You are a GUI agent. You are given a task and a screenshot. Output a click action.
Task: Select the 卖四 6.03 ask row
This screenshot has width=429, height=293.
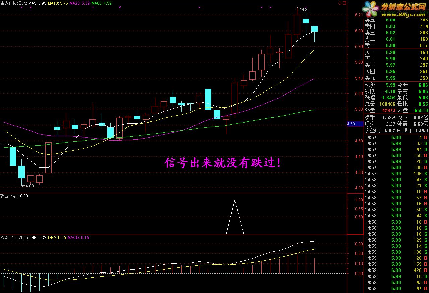coord(396,26)
